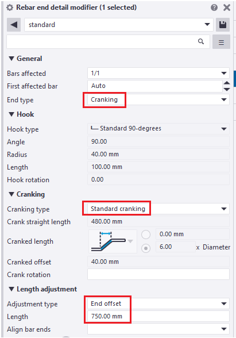The width and height of the screenshot is (236, 338).
Task: Open the Cranking type dropdown
Action: click(158, 209)
